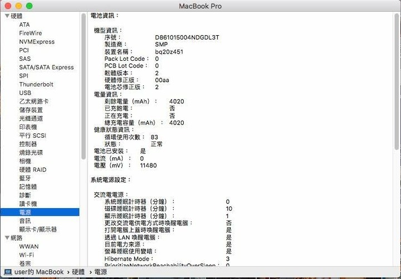Click the 交流電電源 subsection label
Screen dimensions: 401x279
111,195
